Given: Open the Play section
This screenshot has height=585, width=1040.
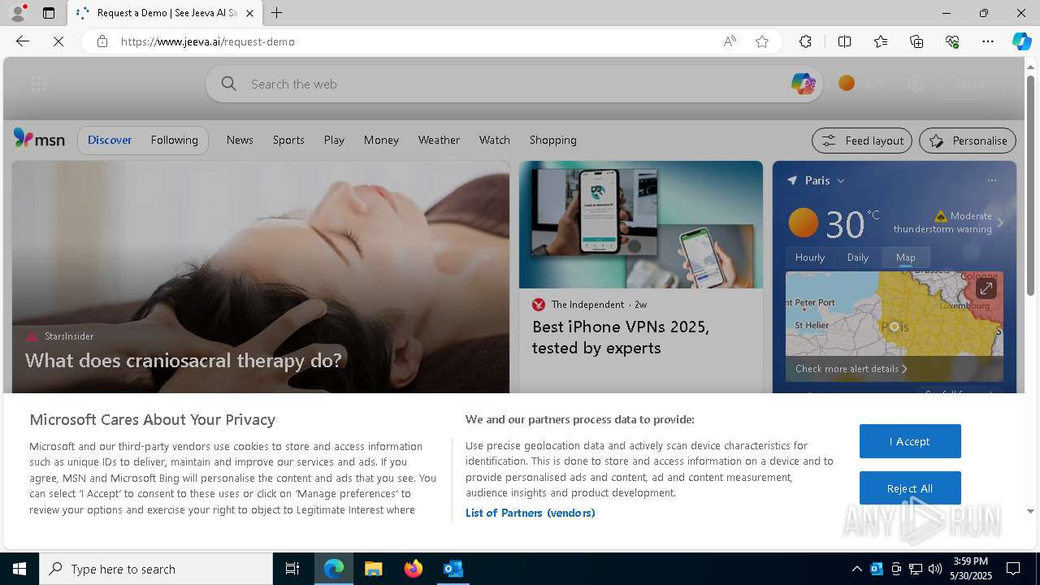Looking at the screenshot, I should 334,140.
